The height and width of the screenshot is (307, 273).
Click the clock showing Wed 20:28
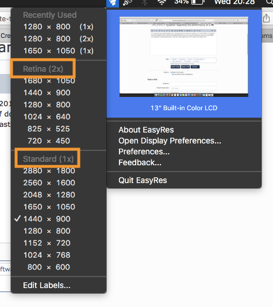(x=234, y=2)
